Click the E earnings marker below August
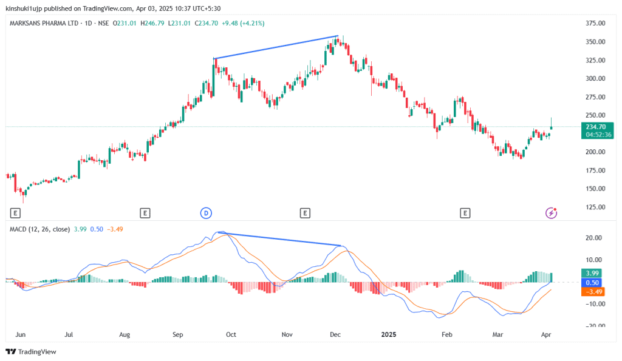The height and width of the screenshot is (361, 622). click(145, 213)
